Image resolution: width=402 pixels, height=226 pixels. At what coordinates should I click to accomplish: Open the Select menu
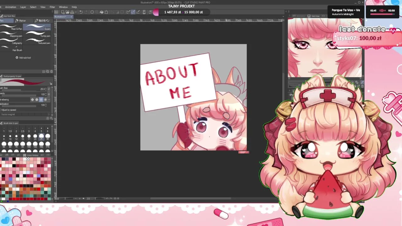pos(33,7)
